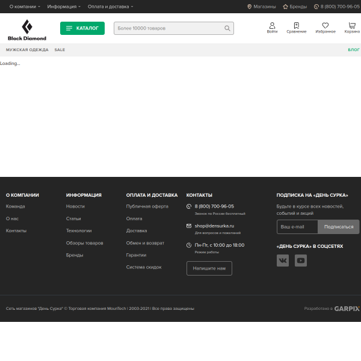Open the YouTube social icon
The height and width of the screenshot is (361, 361).
[x=301, y=261]
